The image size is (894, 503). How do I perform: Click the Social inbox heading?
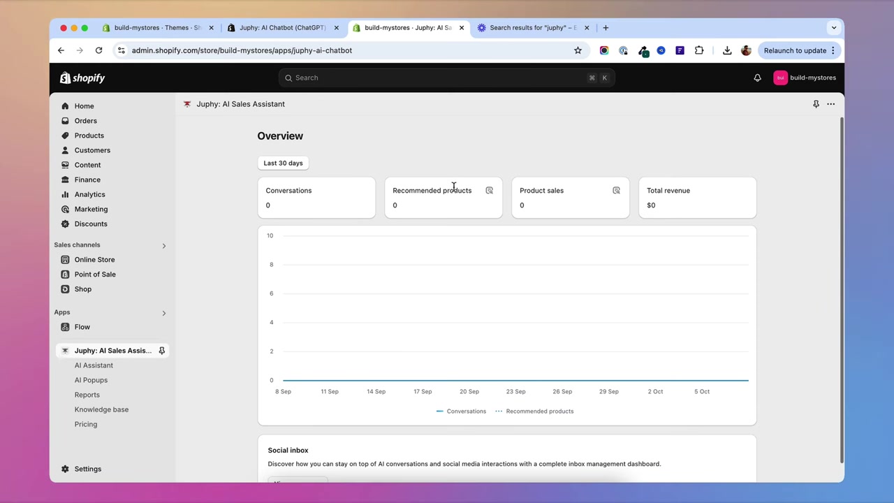click(x=288, y=450)
